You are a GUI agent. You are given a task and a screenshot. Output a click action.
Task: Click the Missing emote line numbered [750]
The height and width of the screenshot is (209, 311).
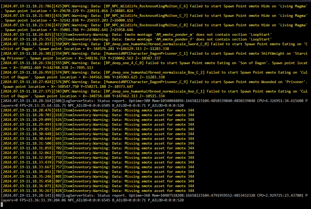(97, 163)
